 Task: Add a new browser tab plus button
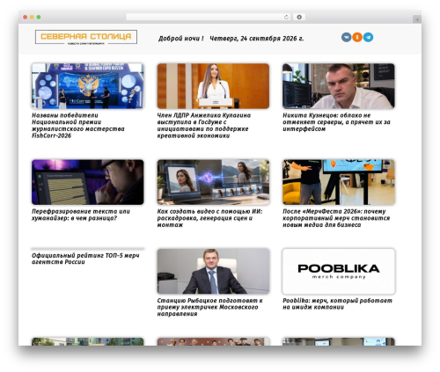pos(417,19)
